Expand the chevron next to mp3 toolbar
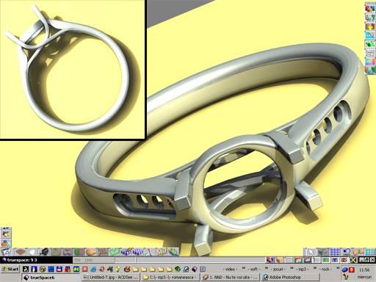Image resolution: width=376 pixels, height=282 pixels. tap(315, 268)
